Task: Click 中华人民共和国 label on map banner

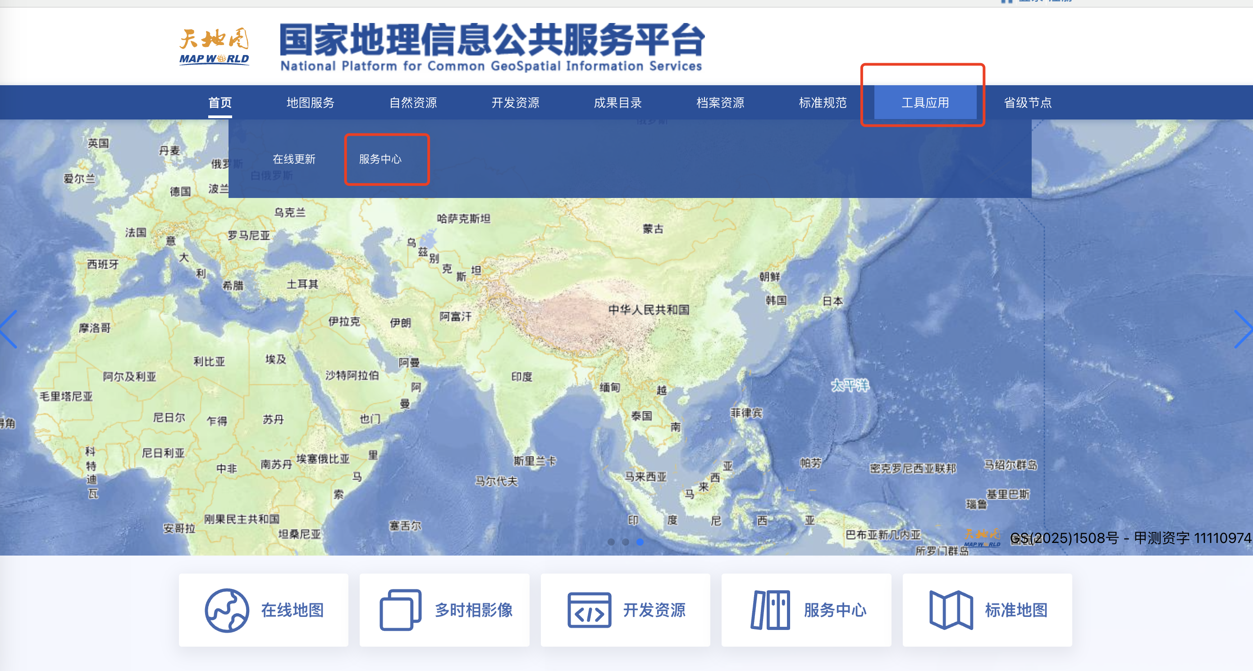Action: point(649,310)
